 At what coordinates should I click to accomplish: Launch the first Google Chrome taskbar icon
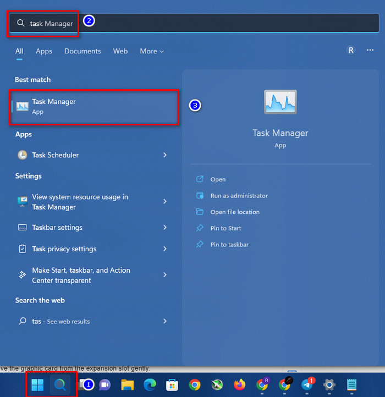tap(195, 385)
